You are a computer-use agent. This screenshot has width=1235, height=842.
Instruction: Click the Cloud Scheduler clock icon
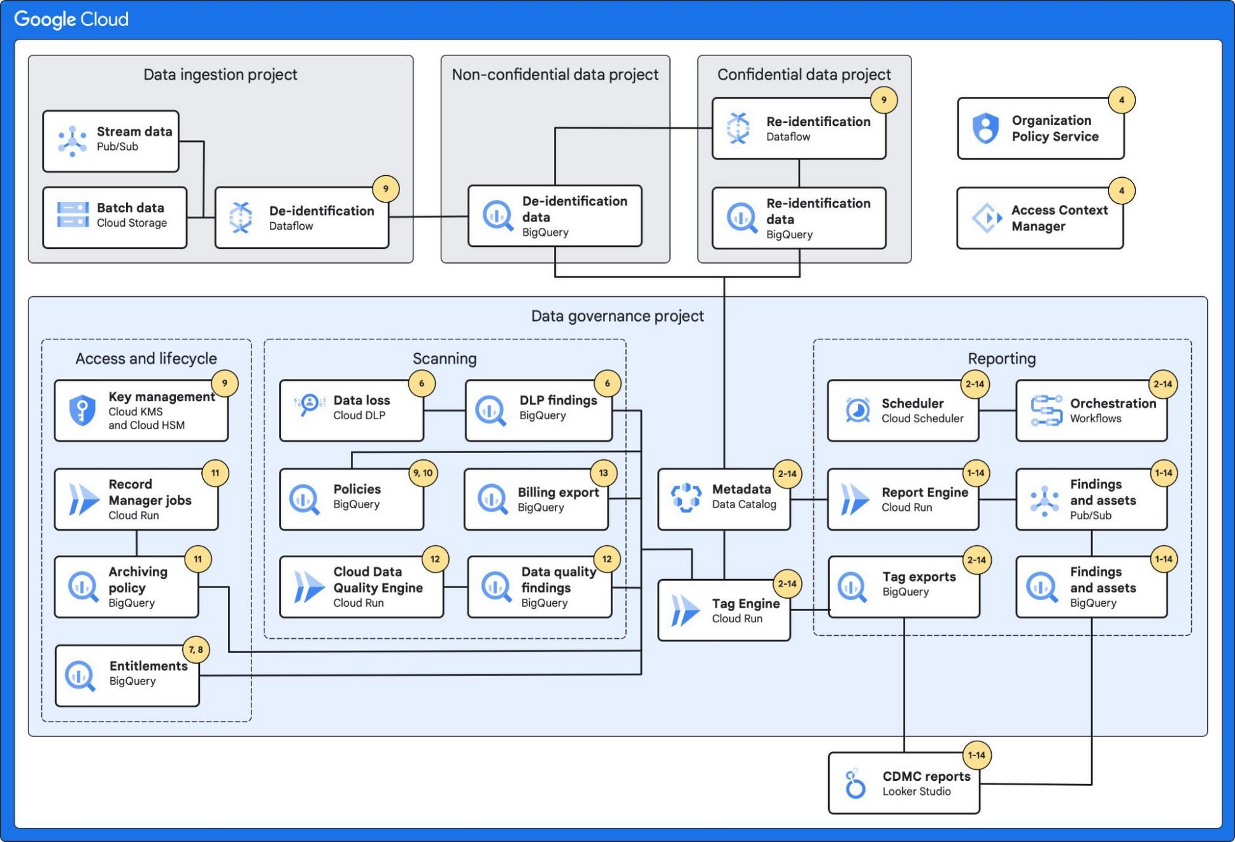(x=858, y=410)
